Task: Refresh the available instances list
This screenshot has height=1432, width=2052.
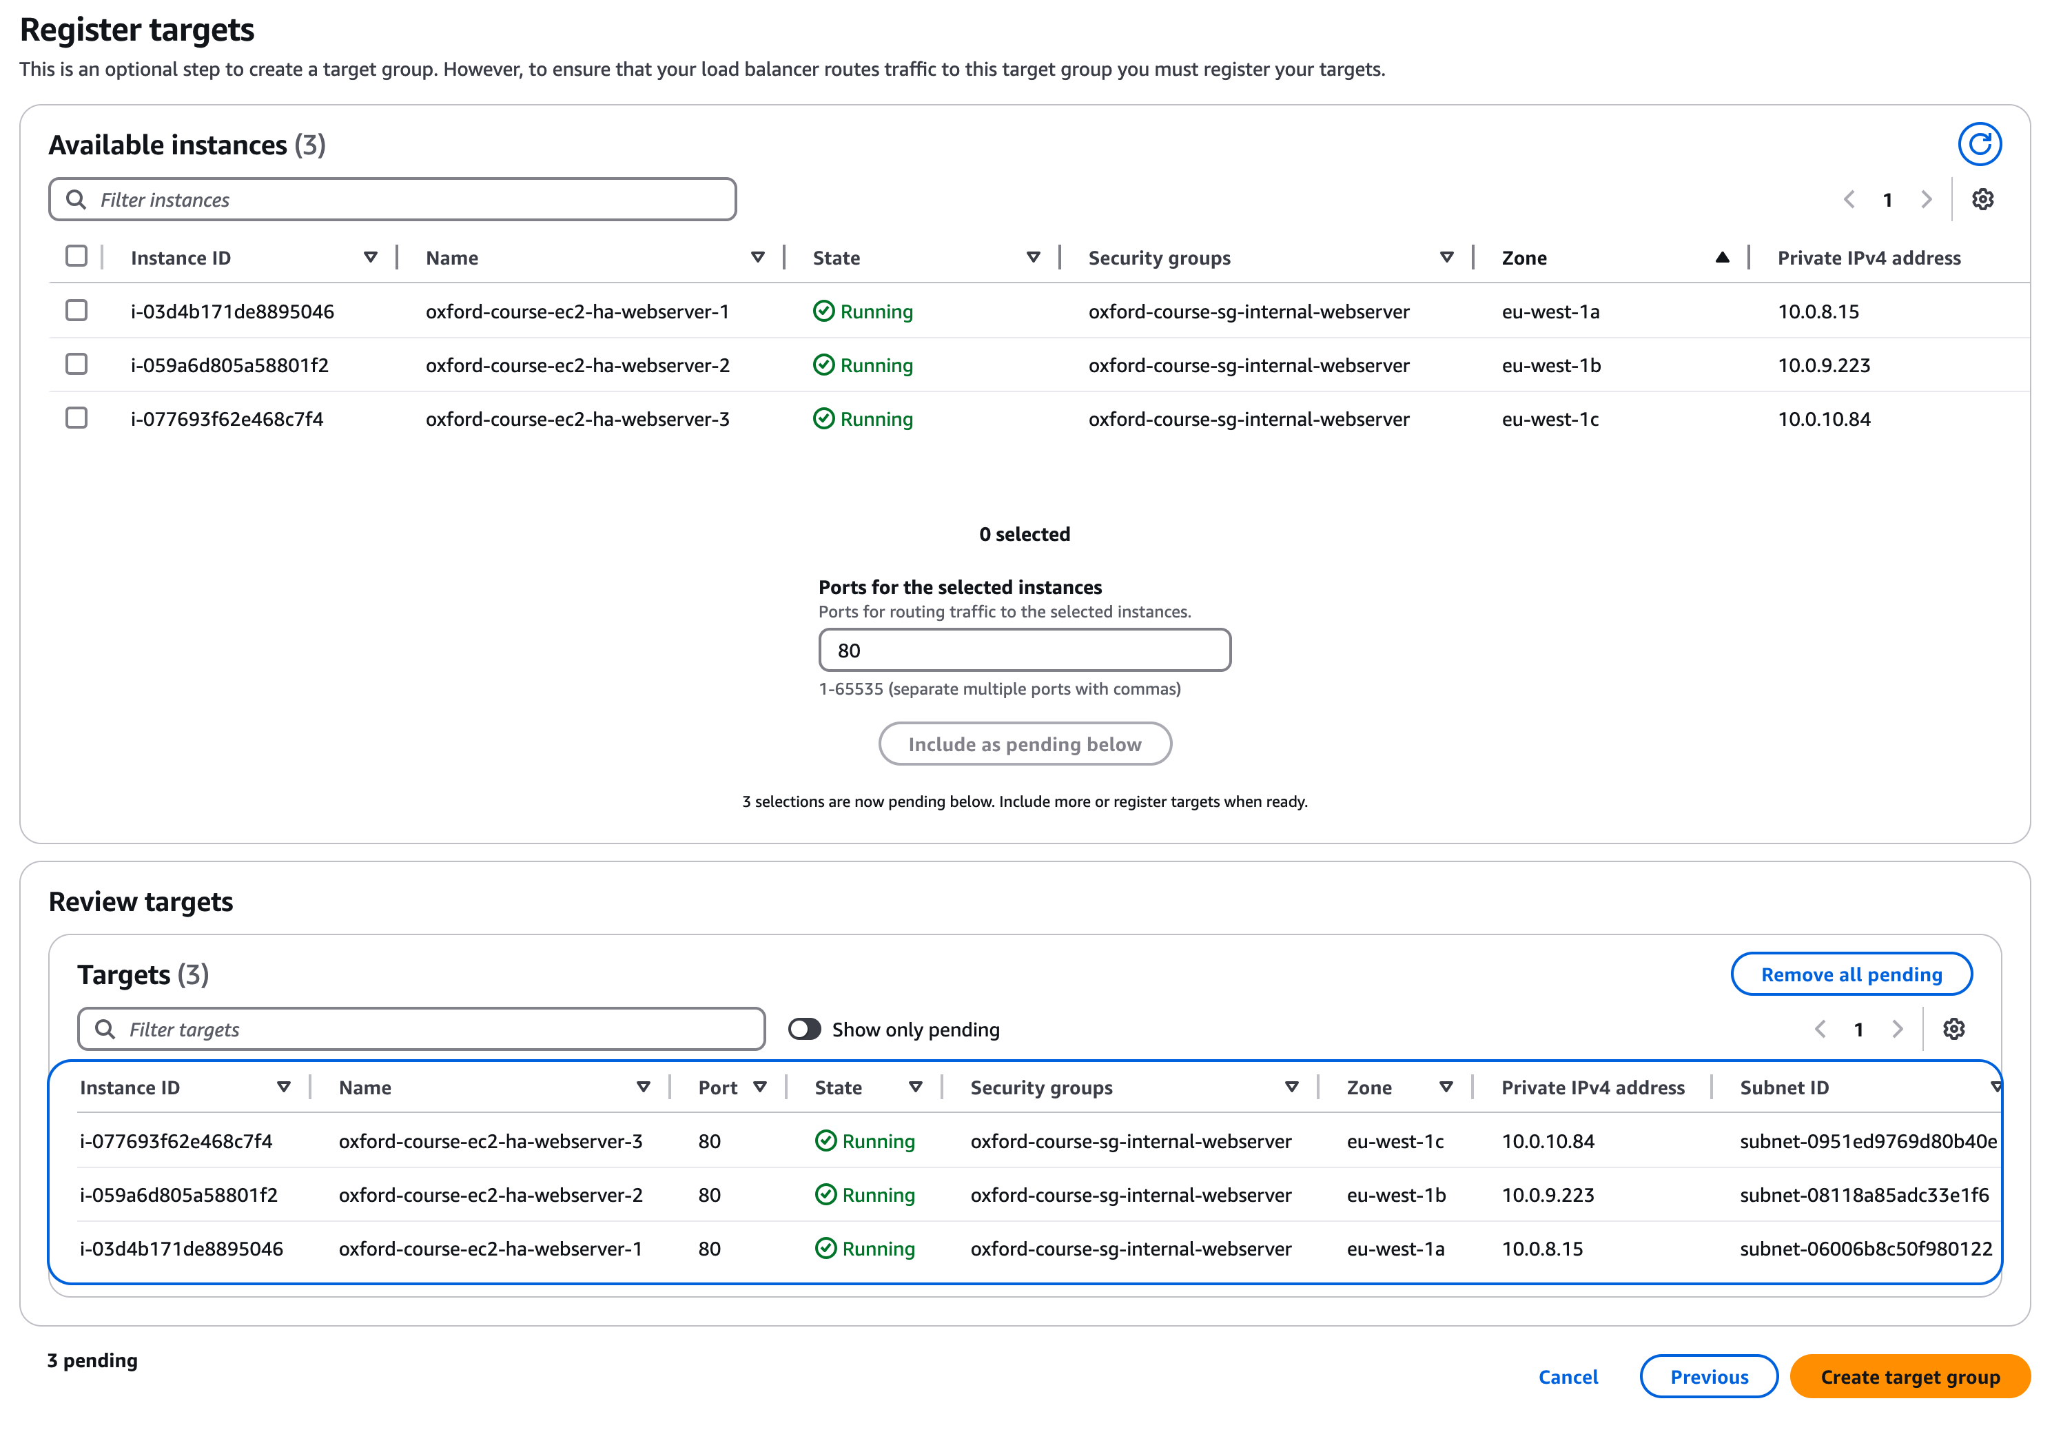Action: click(x=1979, y=145)
